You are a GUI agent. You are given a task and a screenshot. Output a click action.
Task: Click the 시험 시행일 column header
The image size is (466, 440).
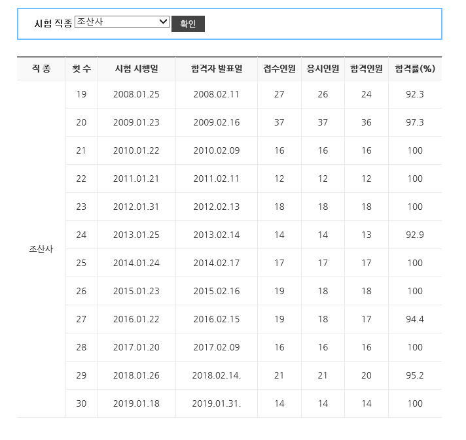tap(136, 69)
